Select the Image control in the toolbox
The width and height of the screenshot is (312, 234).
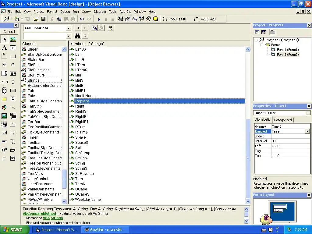5,116
